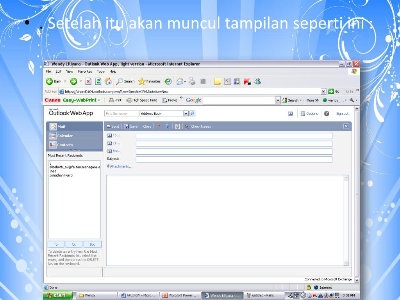Screen dimensions: 400x300
Task: Open Canon Easy-WebPrint Print button
Action: tap(115, 100)
